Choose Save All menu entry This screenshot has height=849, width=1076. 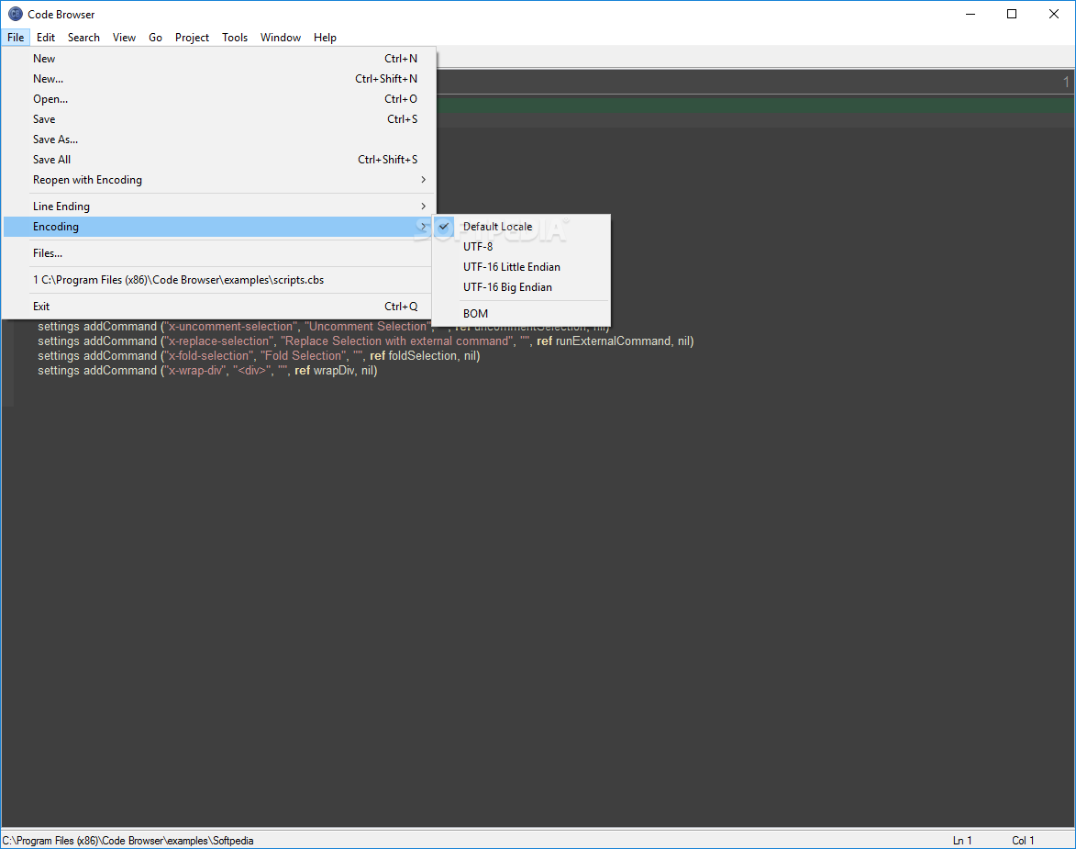point(219,160)
